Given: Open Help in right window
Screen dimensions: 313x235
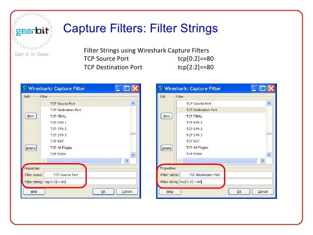Looking at the screenshot, I should pyautogui.click(x=170, y=192).
